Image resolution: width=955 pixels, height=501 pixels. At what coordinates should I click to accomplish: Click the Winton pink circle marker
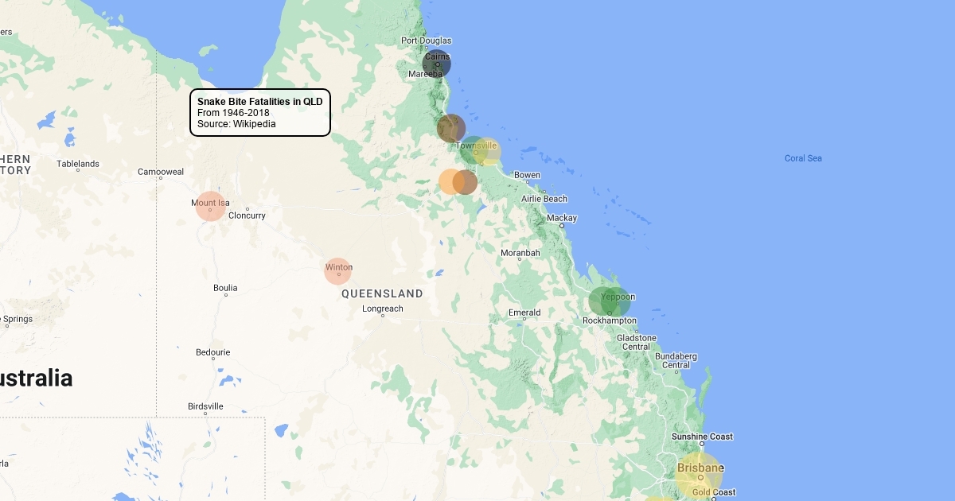click(338, 270)
